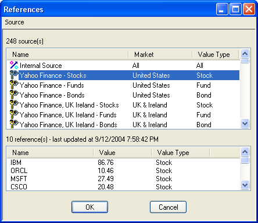
Task: Click the references list scroll up arrow
Action: pos(245,152)
